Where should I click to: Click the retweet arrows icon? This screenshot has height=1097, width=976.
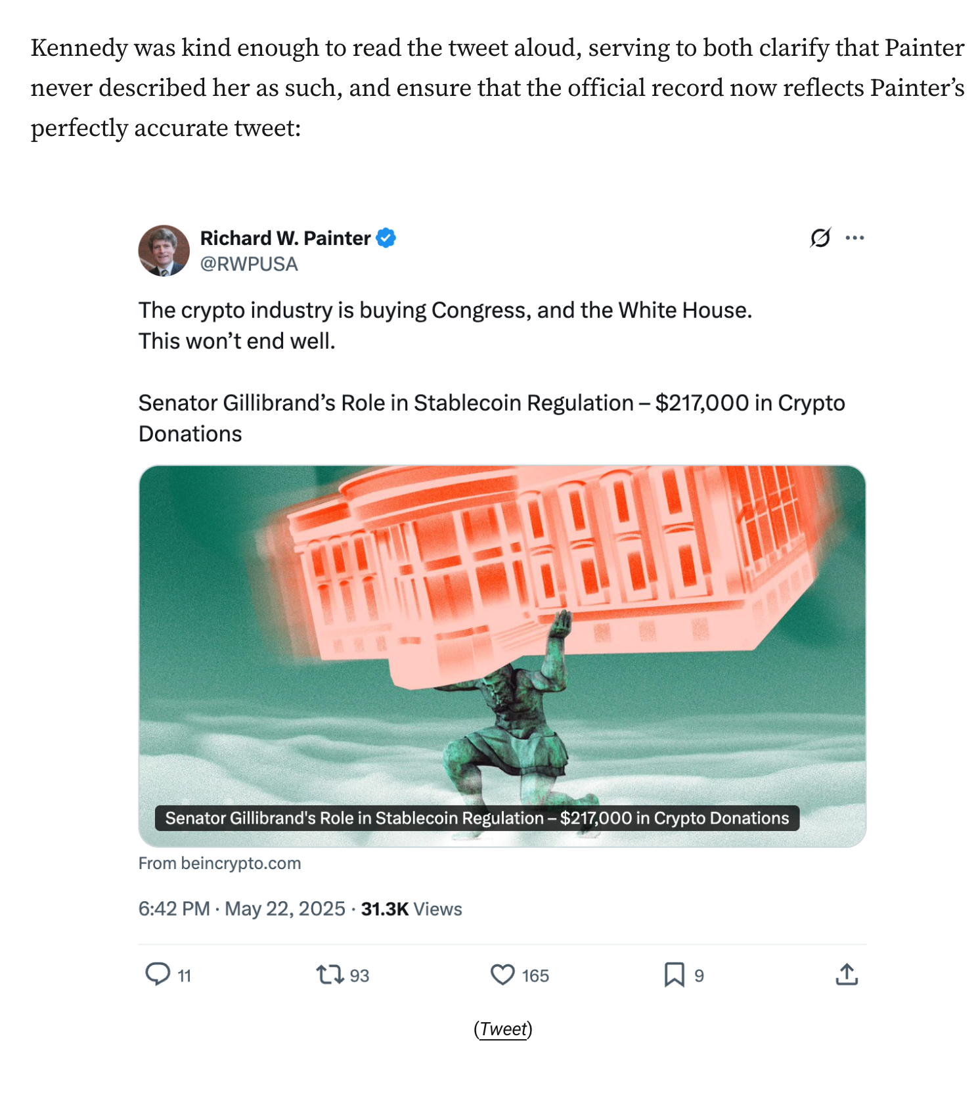click(330, 974)
